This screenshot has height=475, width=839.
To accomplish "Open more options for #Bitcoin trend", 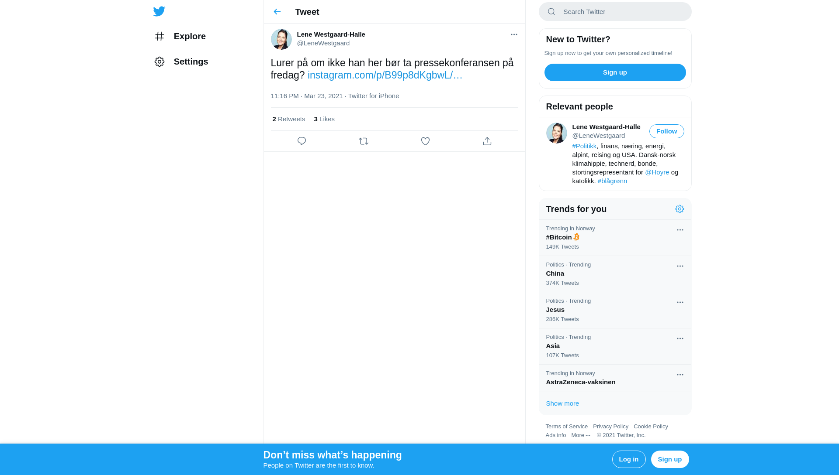I will pos(680,230).
